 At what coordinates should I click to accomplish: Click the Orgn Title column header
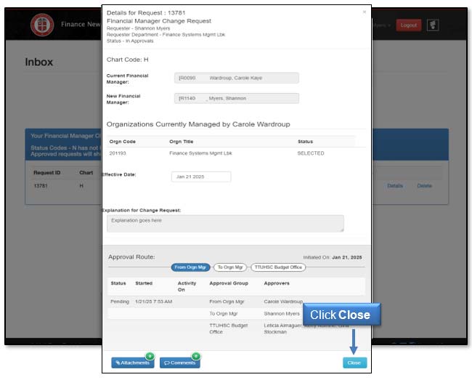point(182,142)
